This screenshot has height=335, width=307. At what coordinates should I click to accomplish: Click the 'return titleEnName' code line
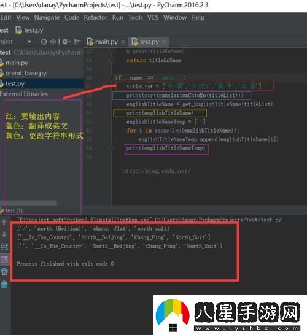(x=154, y=60)
